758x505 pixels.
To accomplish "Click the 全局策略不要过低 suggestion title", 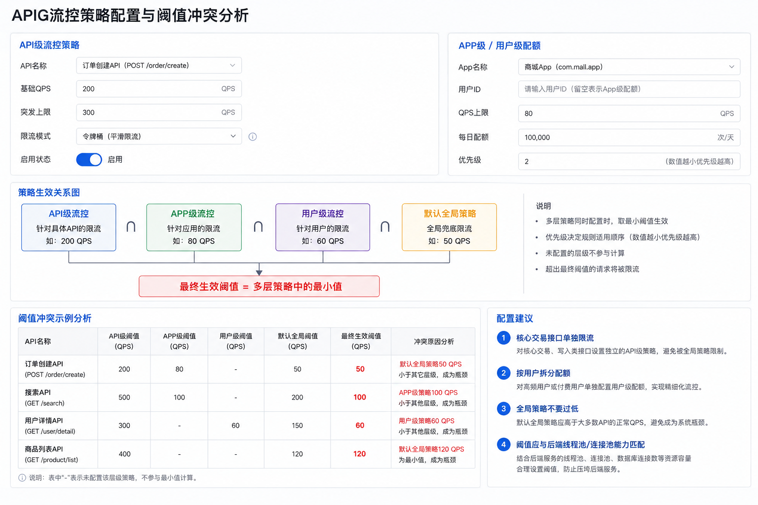I will [547, 409].
